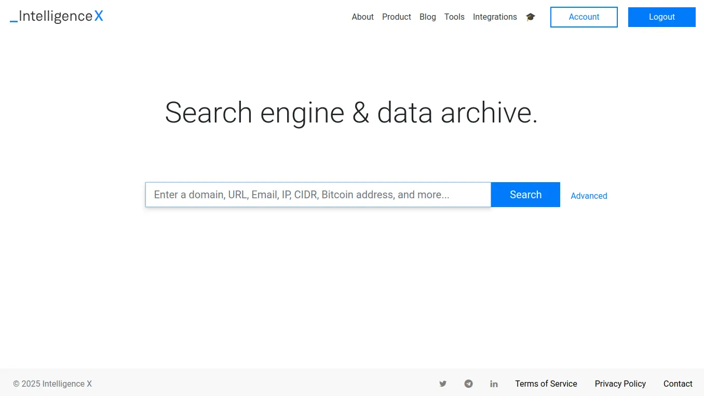Screen dimensions: 704x396
Task: Click the graduation cap academia icon
Action: [530, 17]
